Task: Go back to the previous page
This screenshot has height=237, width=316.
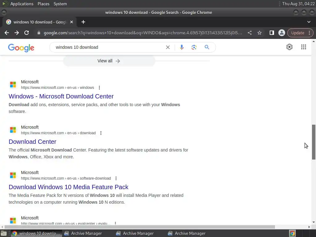Action: point(7,33)
